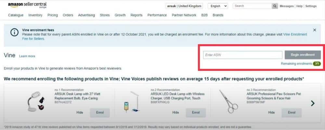Open the B2B menu

pyautogui.click(x=204, y=15)
